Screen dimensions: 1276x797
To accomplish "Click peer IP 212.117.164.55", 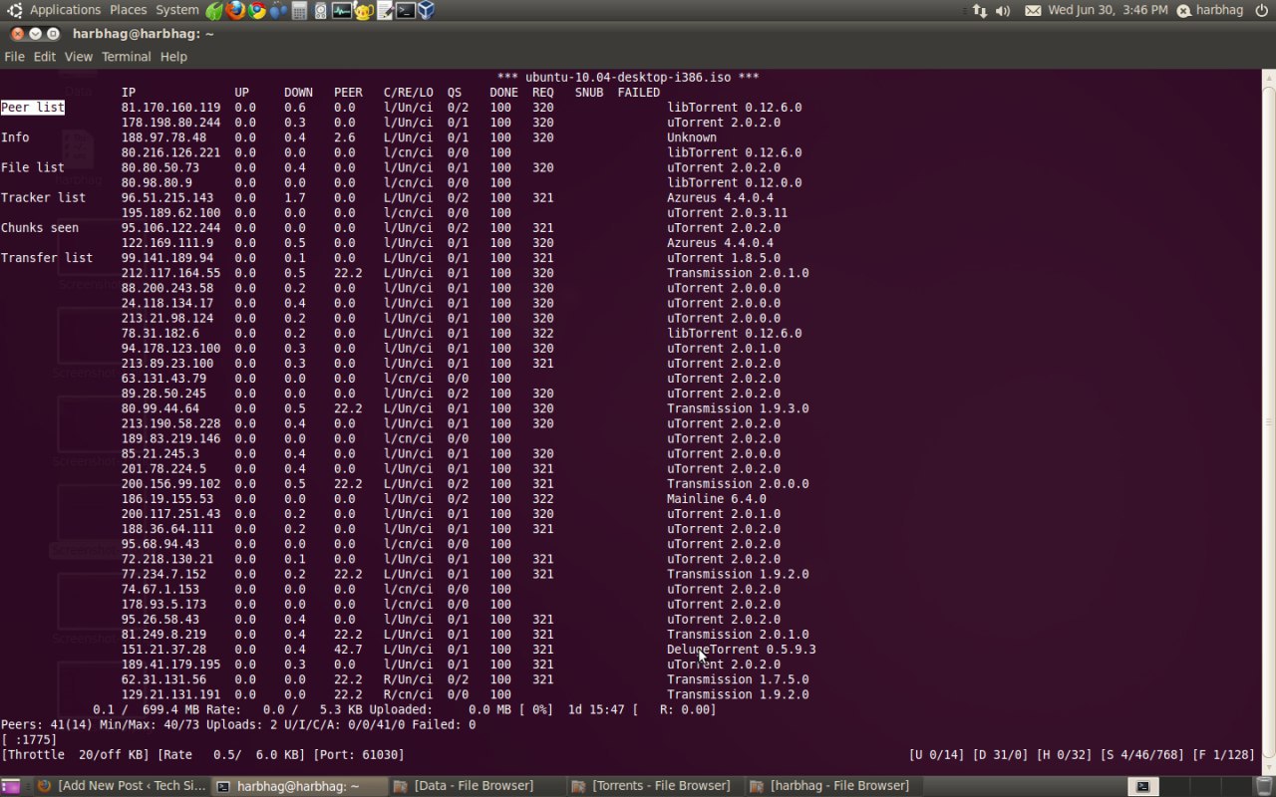I will 171,273.
